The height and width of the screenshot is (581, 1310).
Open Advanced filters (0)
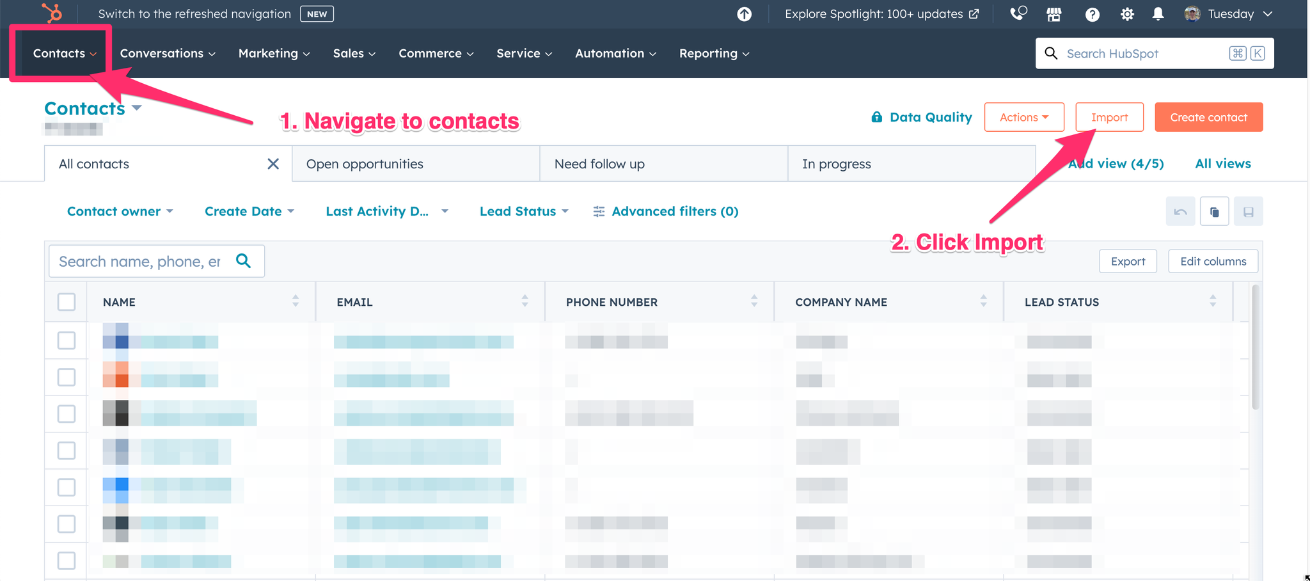[x=665, y=211]
